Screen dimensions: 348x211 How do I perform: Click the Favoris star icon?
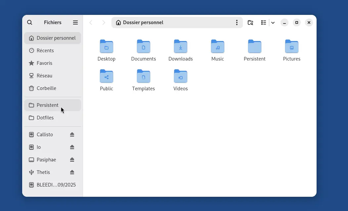pos(31,63)
